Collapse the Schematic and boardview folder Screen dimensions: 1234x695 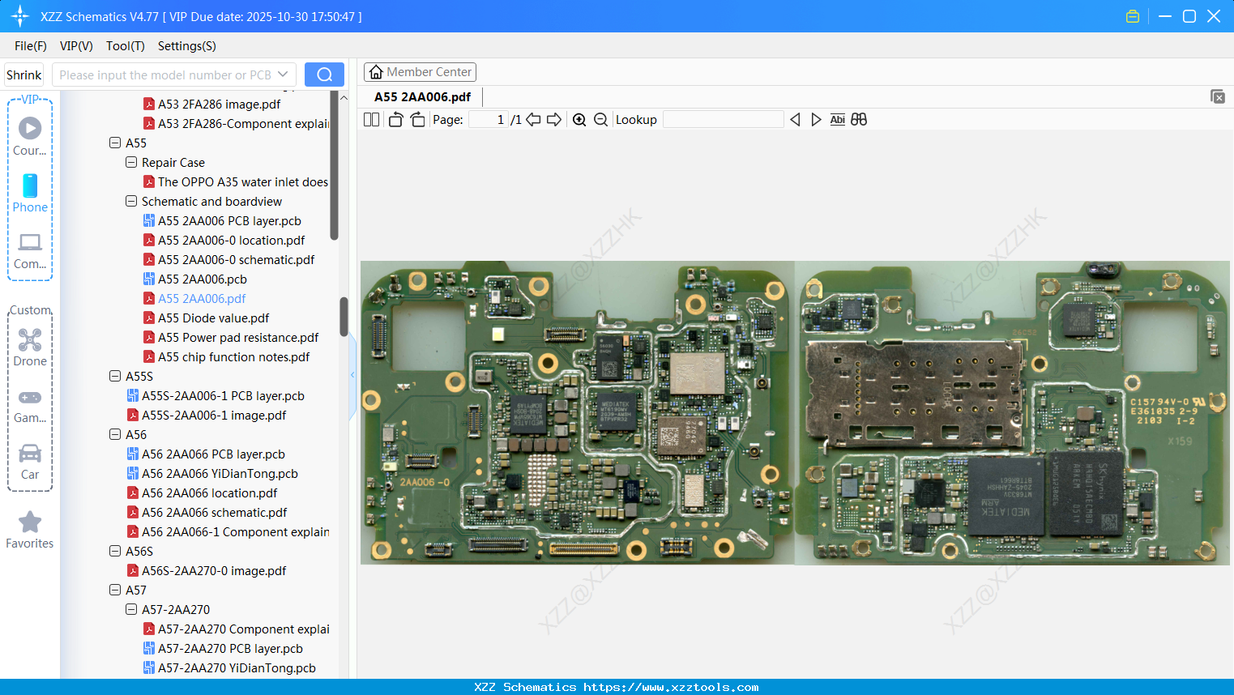coord(131,202)
